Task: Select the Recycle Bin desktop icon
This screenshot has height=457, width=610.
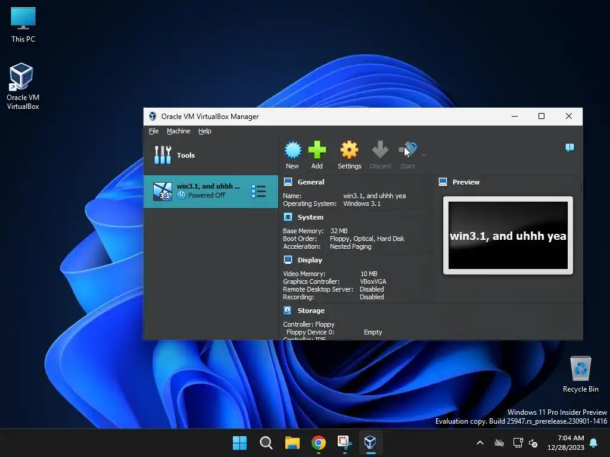Action: [x=580, y=374]
